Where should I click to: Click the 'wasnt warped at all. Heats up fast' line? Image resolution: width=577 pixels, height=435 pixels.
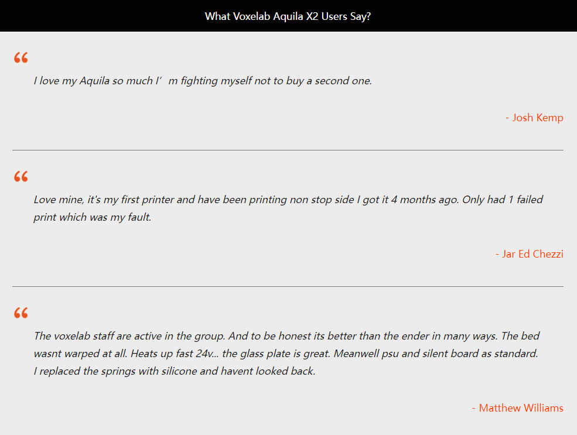tap(286, 354)
